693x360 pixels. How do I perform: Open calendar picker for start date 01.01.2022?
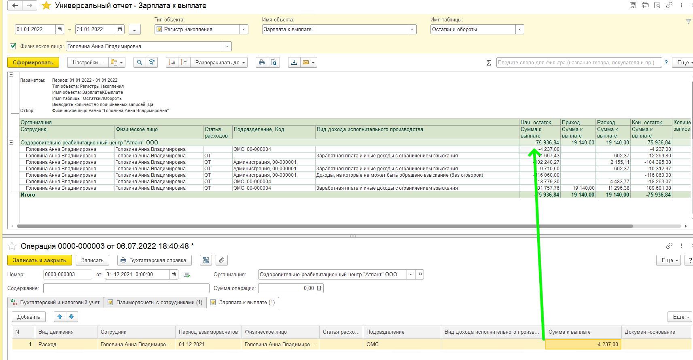[x=60, y=29]
